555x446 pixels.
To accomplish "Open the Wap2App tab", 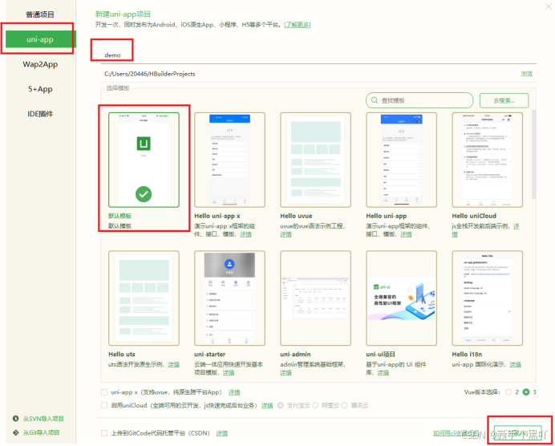I will [x=40, y=64].
